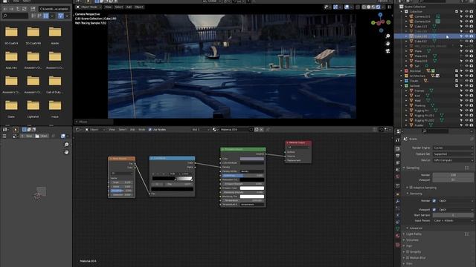Pause viewport rendering with pause icon

(389, 7)
